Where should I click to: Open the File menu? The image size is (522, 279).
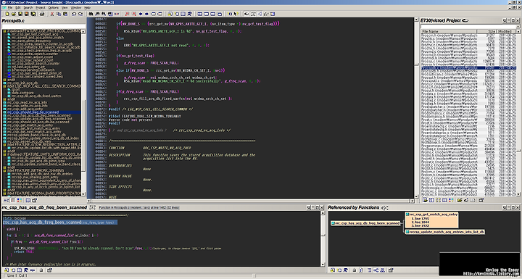tap(10, 8)
